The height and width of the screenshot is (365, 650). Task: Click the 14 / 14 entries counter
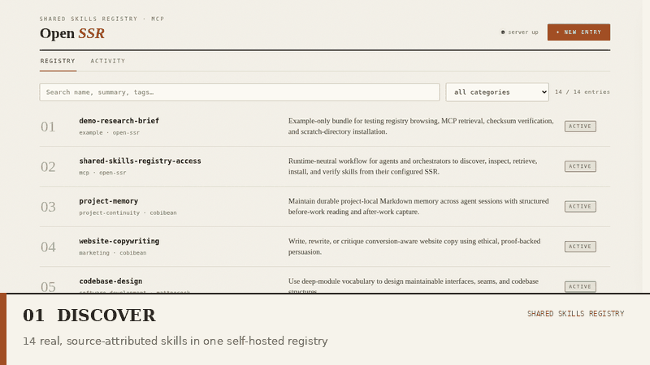pos(582,92)
